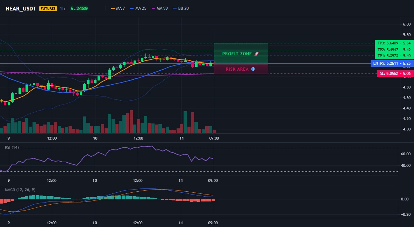
Task: Select the TP1: 5.3973 price label
Action: click(387, 56)
